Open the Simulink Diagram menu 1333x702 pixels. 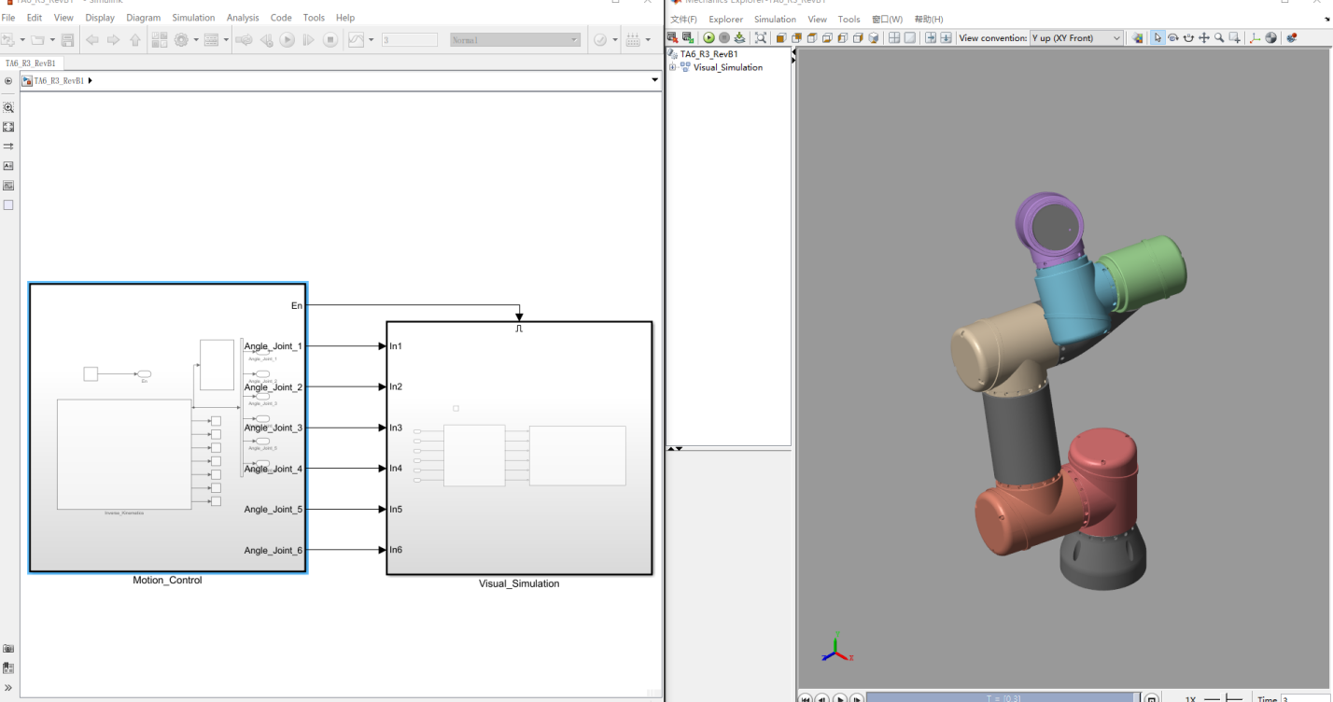(x=144, y=18)
